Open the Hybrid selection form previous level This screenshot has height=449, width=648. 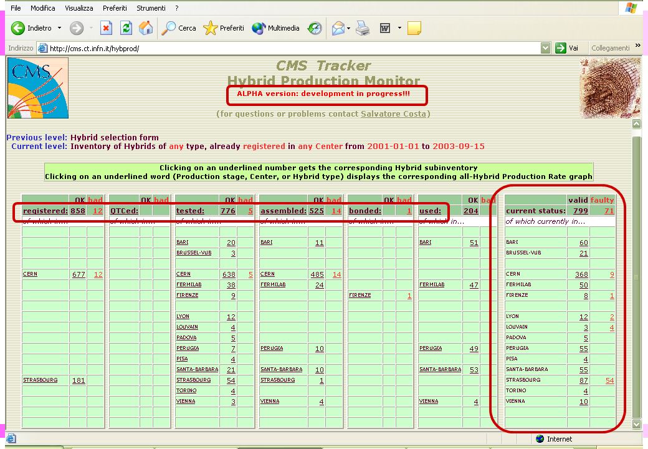tap(115, 137)
